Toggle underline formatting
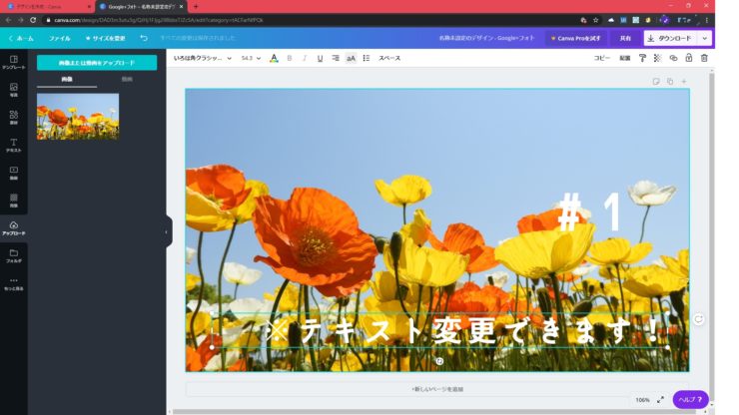The image size is (739, 415). tap(320, 58)
